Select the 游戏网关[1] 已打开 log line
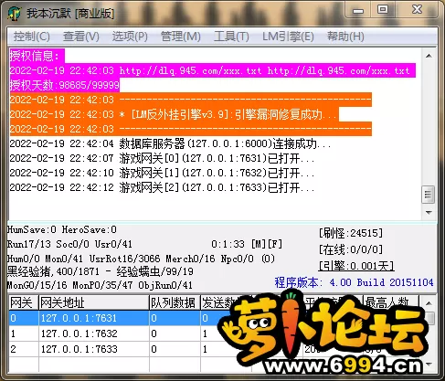Viewport: 445px width, 381px height. pos(162,173)
